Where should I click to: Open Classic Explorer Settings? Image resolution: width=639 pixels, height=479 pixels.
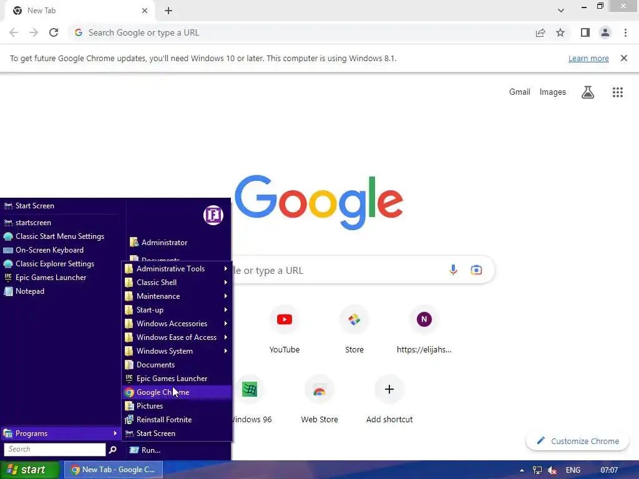[61, 264]
